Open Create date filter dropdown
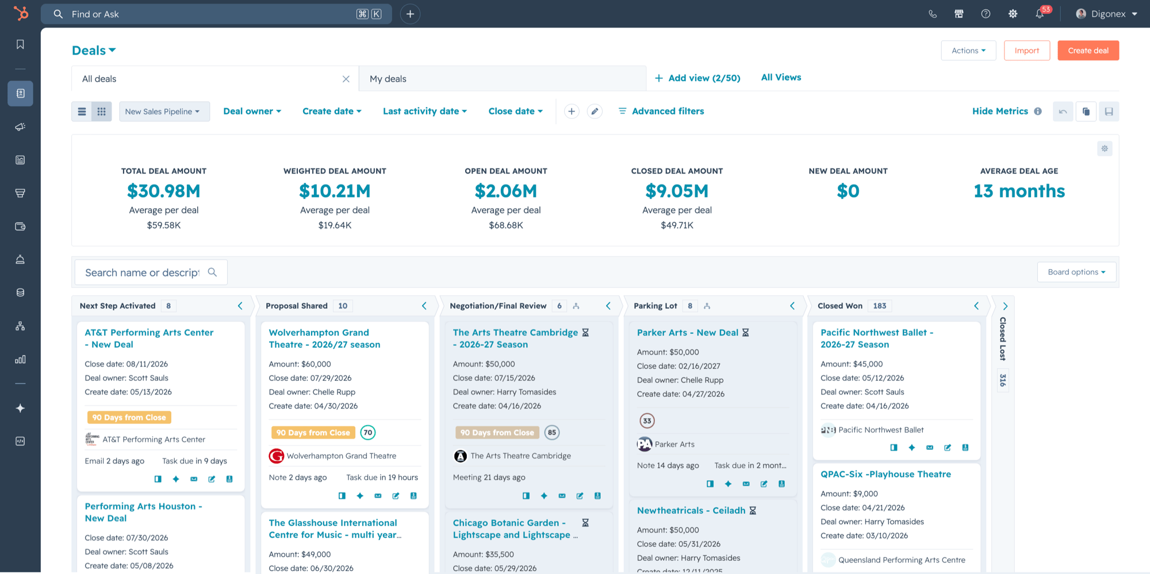 click(332, 111)
